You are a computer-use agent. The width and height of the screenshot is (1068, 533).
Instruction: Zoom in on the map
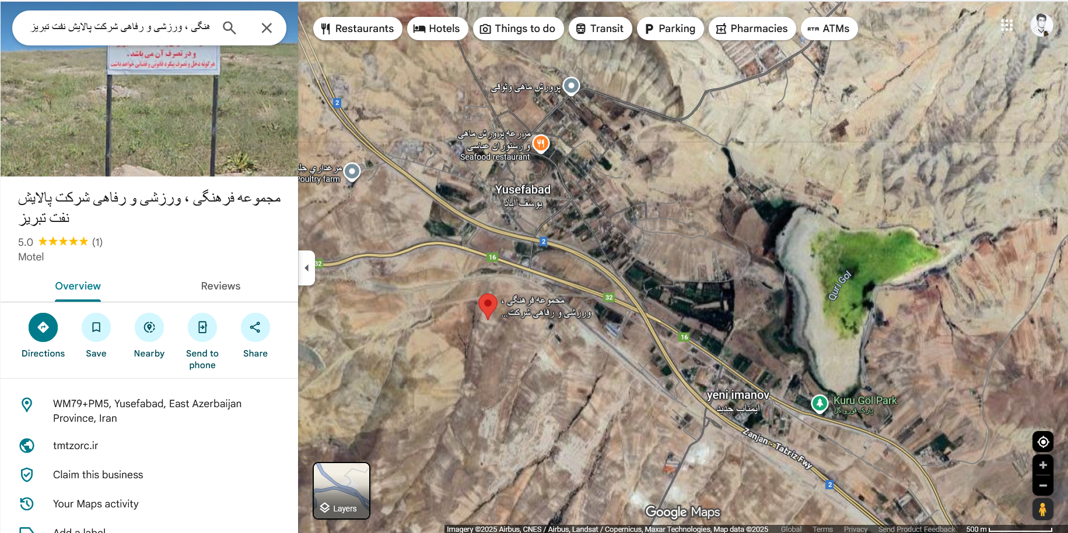[x=1043, y=465]
